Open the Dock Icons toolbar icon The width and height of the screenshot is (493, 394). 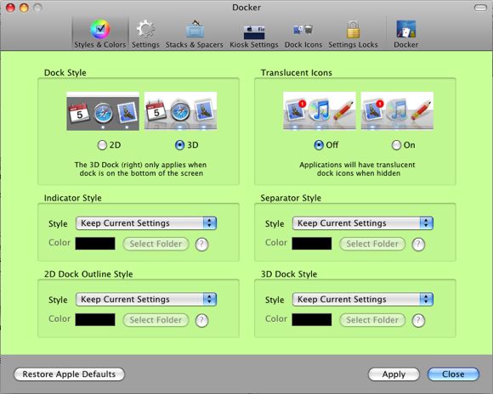click(x=303, y=30)
